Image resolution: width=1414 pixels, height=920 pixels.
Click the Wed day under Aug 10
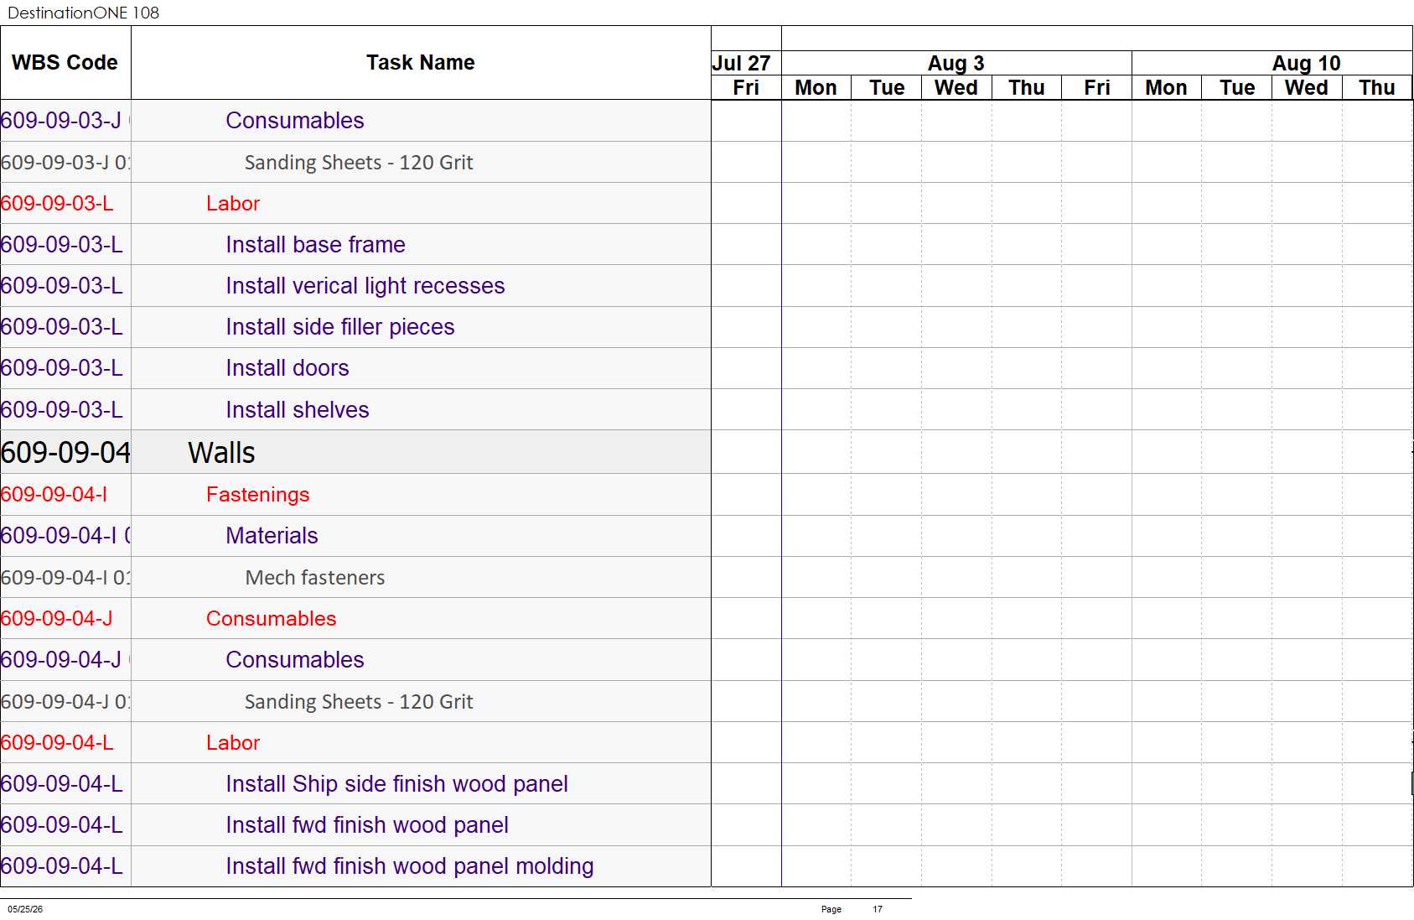1307,87
